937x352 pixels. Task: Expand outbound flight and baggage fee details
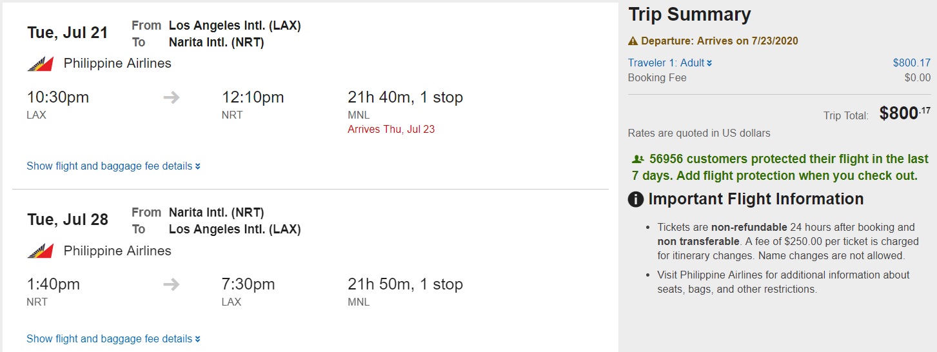113,166
